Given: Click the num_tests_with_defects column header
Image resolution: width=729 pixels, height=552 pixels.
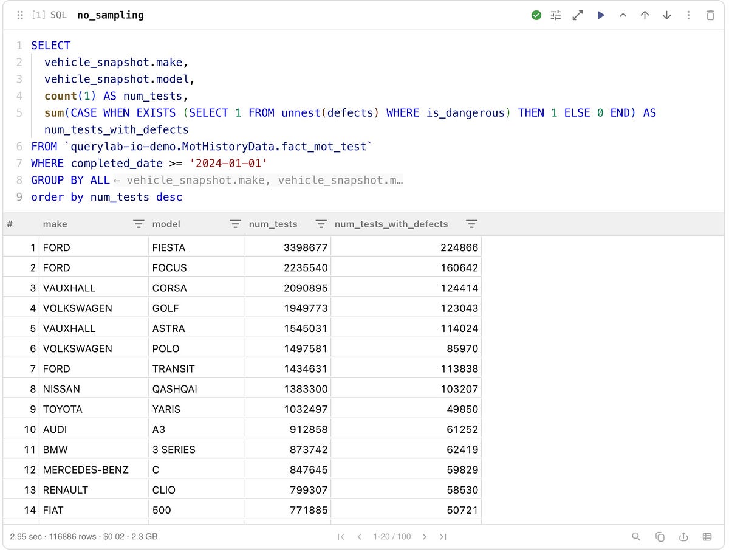Looking at the screenshot, I should coord(391,224).
